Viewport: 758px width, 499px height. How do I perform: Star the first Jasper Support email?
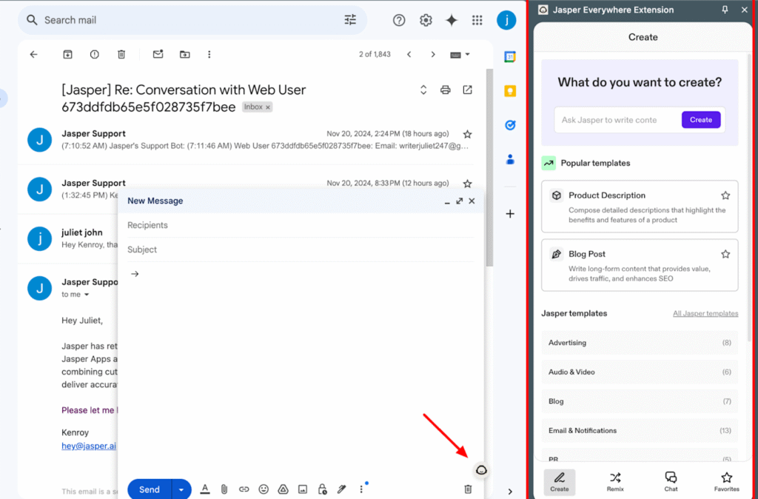(x=467, y=134)
